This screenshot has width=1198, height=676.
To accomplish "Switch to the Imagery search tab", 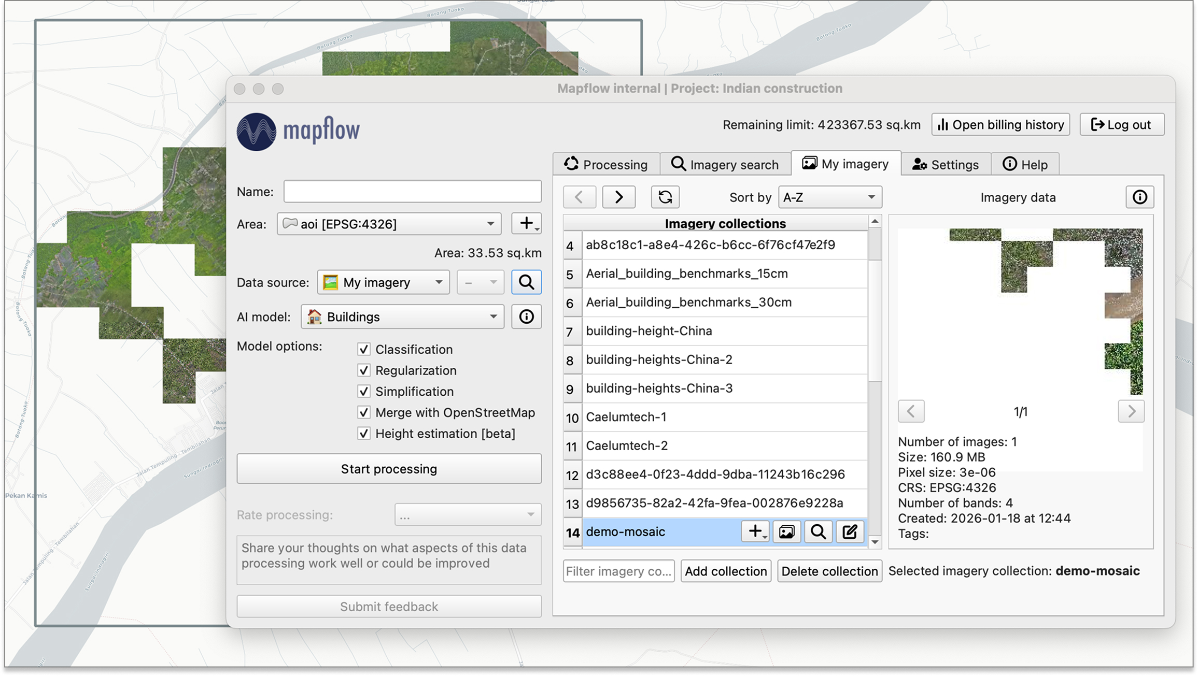I will [725, 164].
